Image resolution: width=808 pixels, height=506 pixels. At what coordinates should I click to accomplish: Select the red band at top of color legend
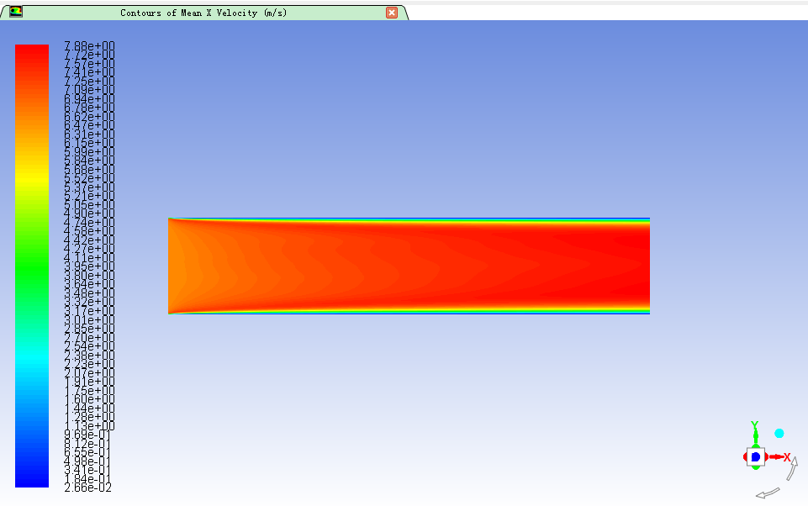(31, 50)
